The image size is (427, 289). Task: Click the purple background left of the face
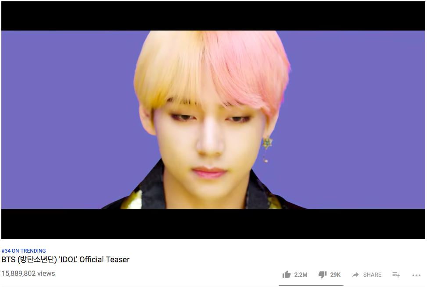pos(68,120)
